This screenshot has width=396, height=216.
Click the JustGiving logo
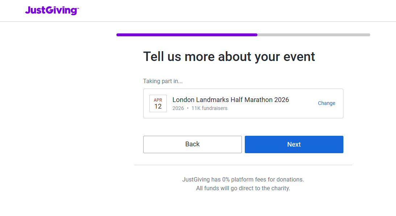point(52,11)
